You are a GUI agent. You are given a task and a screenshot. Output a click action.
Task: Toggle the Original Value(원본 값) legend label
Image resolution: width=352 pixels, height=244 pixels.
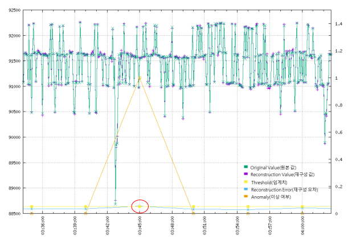pyautogui.click(x=276, y=167)
